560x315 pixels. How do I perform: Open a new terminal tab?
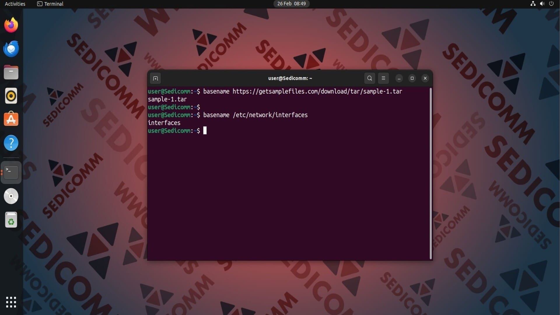(155, 78)
